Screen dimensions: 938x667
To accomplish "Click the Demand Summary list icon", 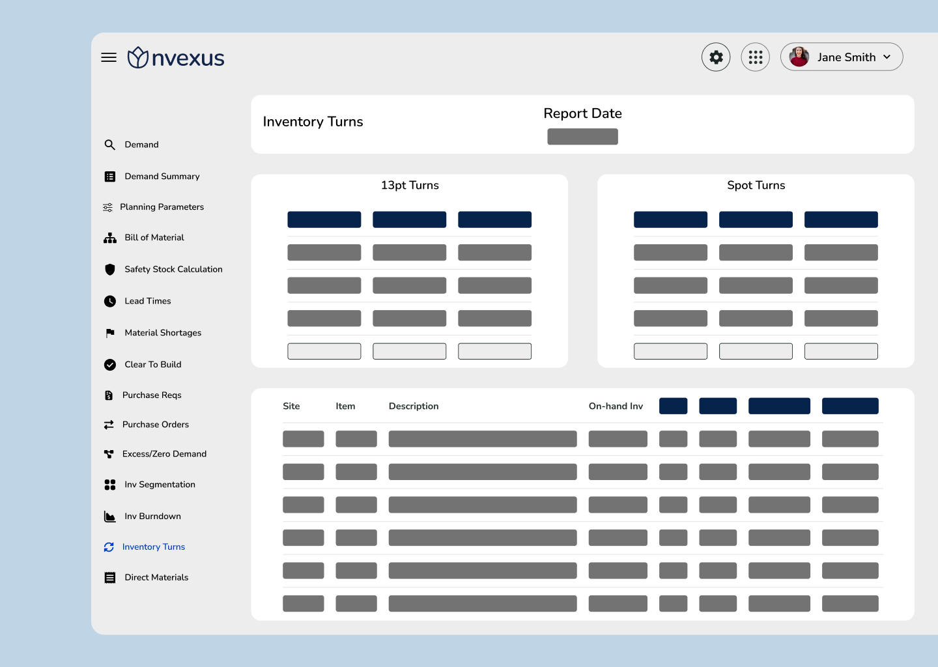I will [x=110, y=177].
